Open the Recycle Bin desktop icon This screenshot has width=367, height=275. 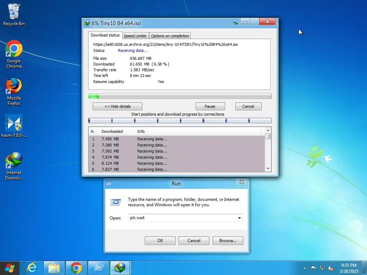pos(14,14)
